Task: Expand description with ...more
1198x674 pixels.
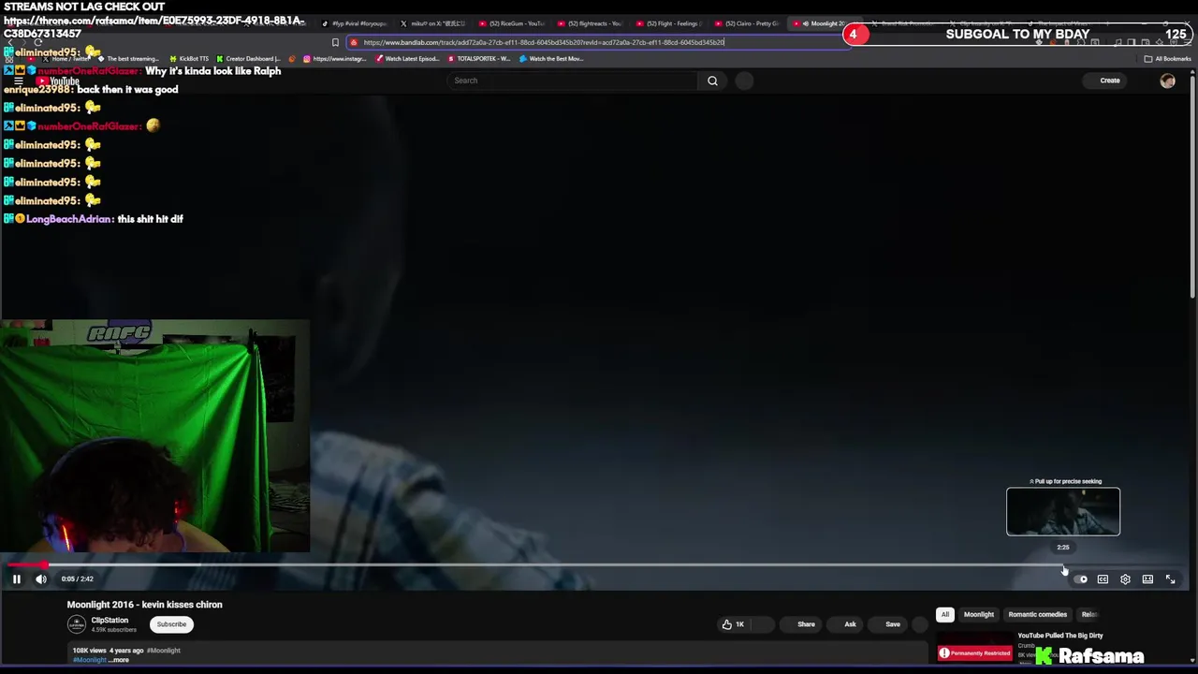Action: [119, 660]
